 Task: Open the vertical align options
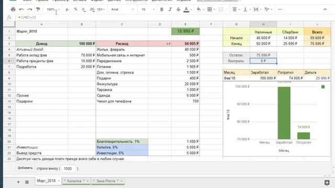pyautogui.click(x=245, y=9)
